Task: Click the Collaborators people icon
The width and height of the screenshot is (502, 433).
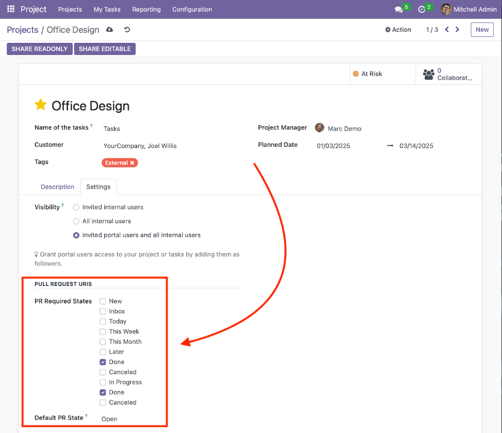Action: tap(429, 74)
